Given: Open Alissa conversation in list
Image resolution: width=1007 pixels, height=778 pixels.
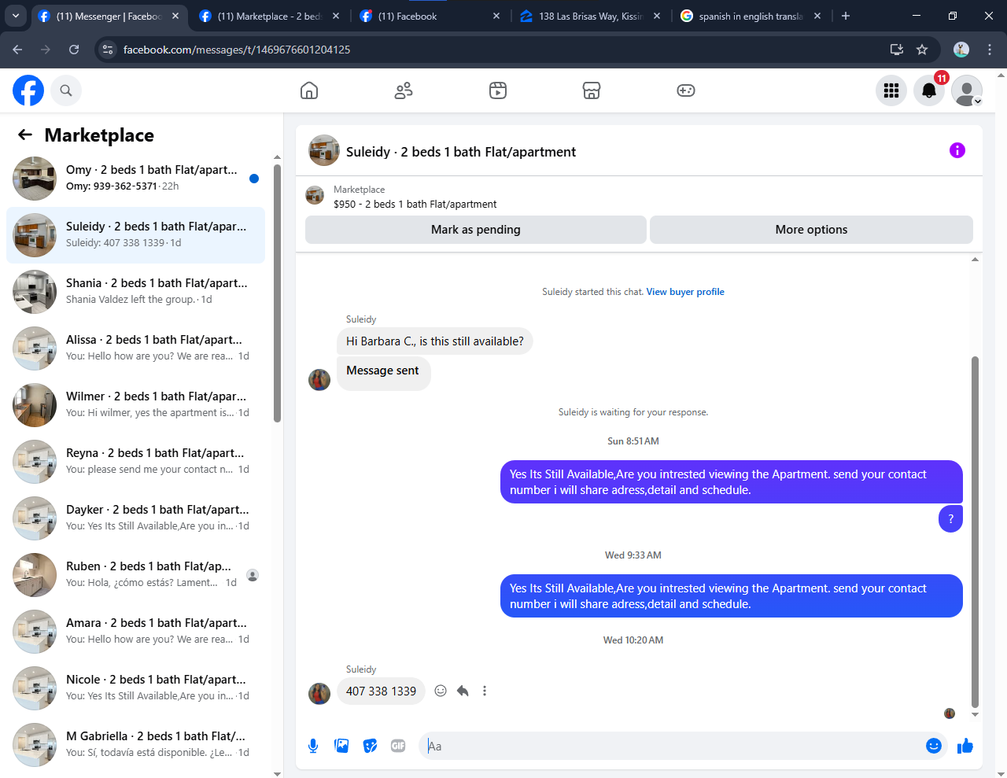Looking at the screenshot, I should pos(135,348).
